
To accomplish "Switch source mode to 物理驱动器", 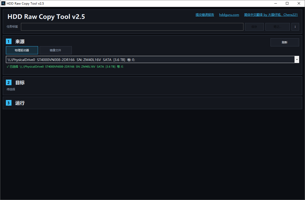I will point(22,50).
